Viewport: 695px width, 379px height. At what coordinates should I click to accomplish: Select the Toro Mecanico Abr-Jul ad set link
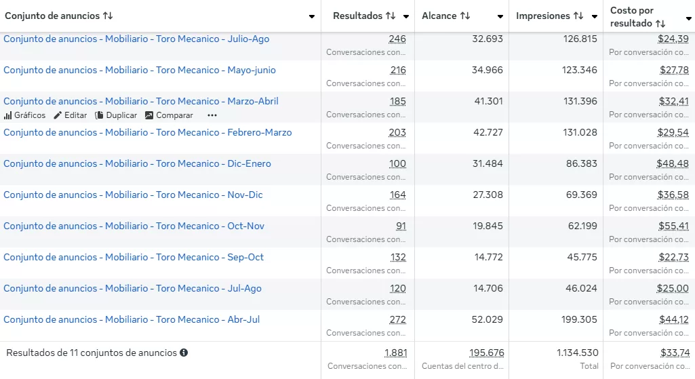pyautogui.click(x=132, y=319)
